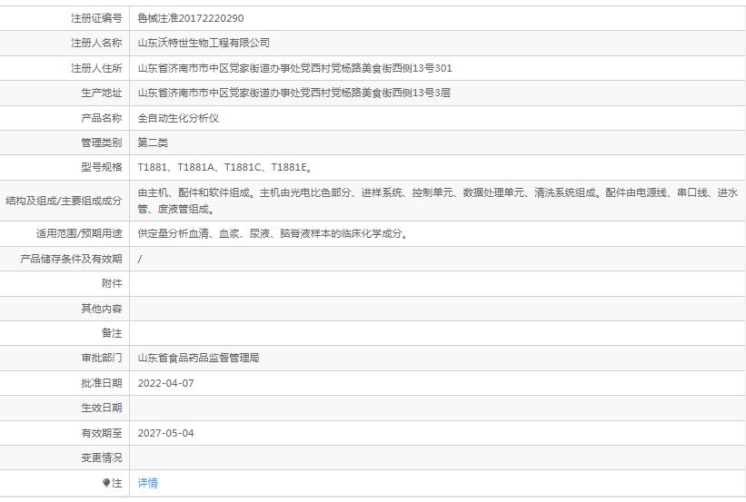Select approval date 2022-04-07
The height and width of the screenshot is (502, 746).
coord(165,383)
